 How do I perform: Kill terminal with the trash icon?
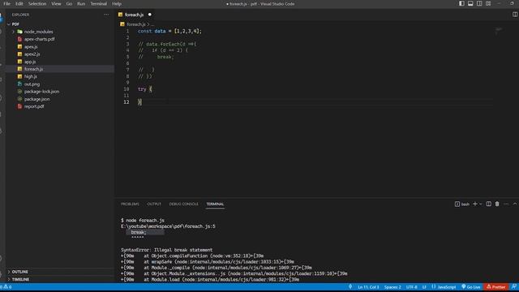coord(497,204)
